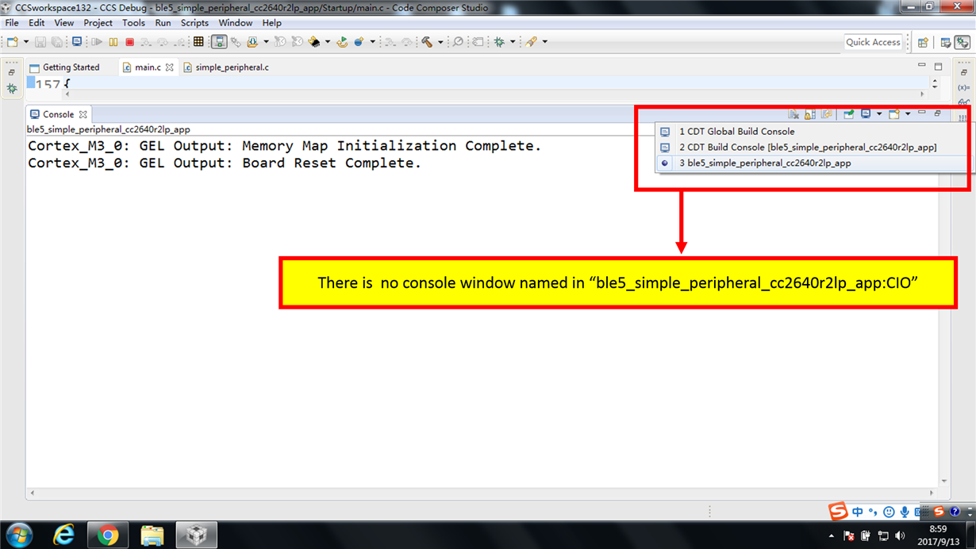976x549 pixels.
Task: Click the Step Over icon
Action: point(163,42)
